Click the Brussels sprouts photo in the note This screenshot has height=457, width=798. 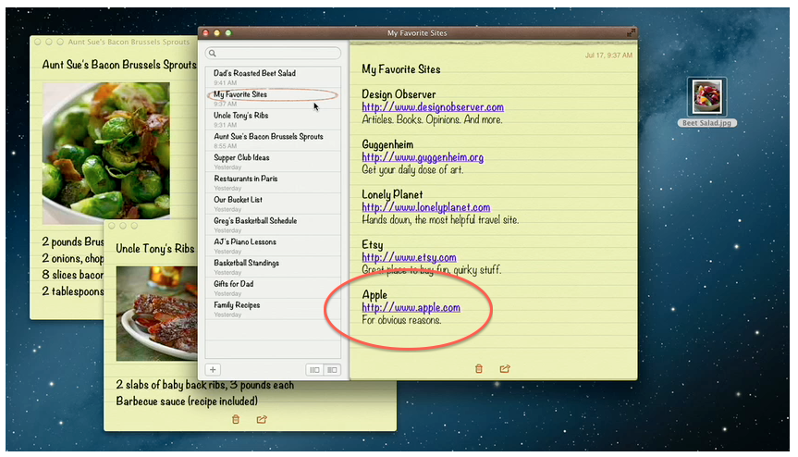pos(105,150)
